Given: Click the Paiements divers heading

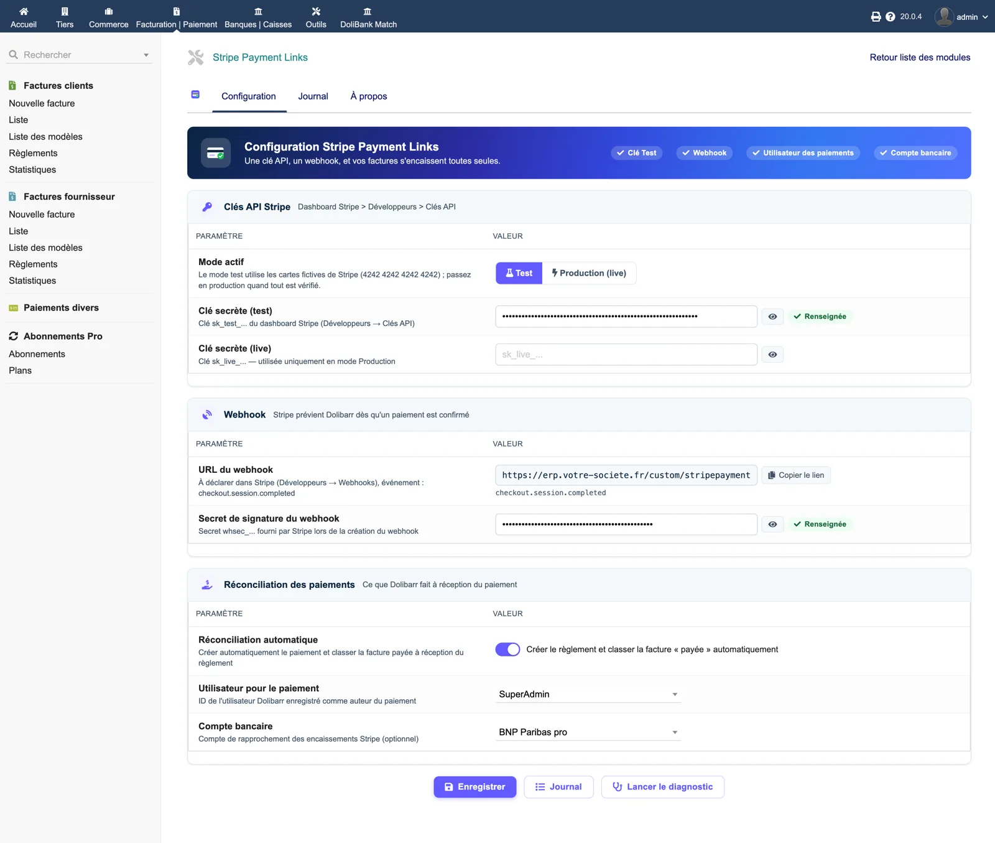Looking at the screenshot, I should [61, 308].
